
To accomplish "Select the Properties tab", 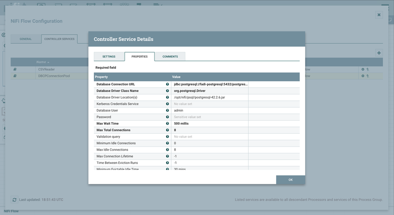I will pos(140,57).
